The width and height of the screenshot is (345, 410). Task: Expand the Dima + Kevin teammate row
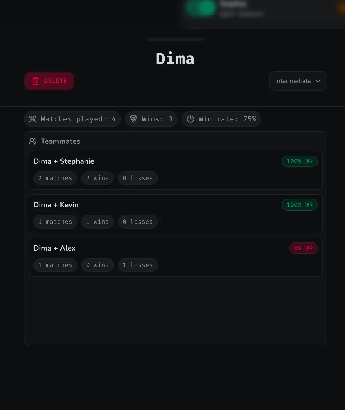tap(175, 214)
